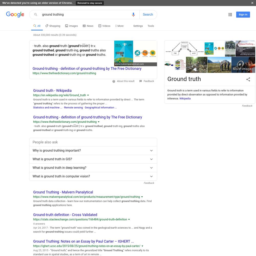
Task: Open Wikipedia link in knowledge panel description
Action: click(185, 99)
